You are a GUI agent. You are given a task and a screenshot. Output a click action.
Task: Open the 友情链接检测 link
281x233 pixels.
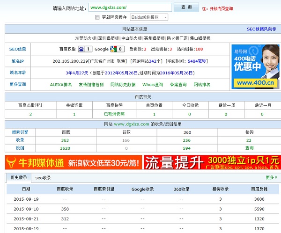tap(91, 85)
